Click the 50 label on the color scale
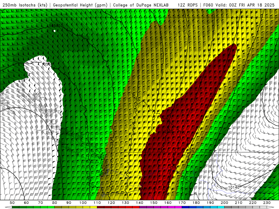The width and height of the screenshot is (279, 209). 12,203
